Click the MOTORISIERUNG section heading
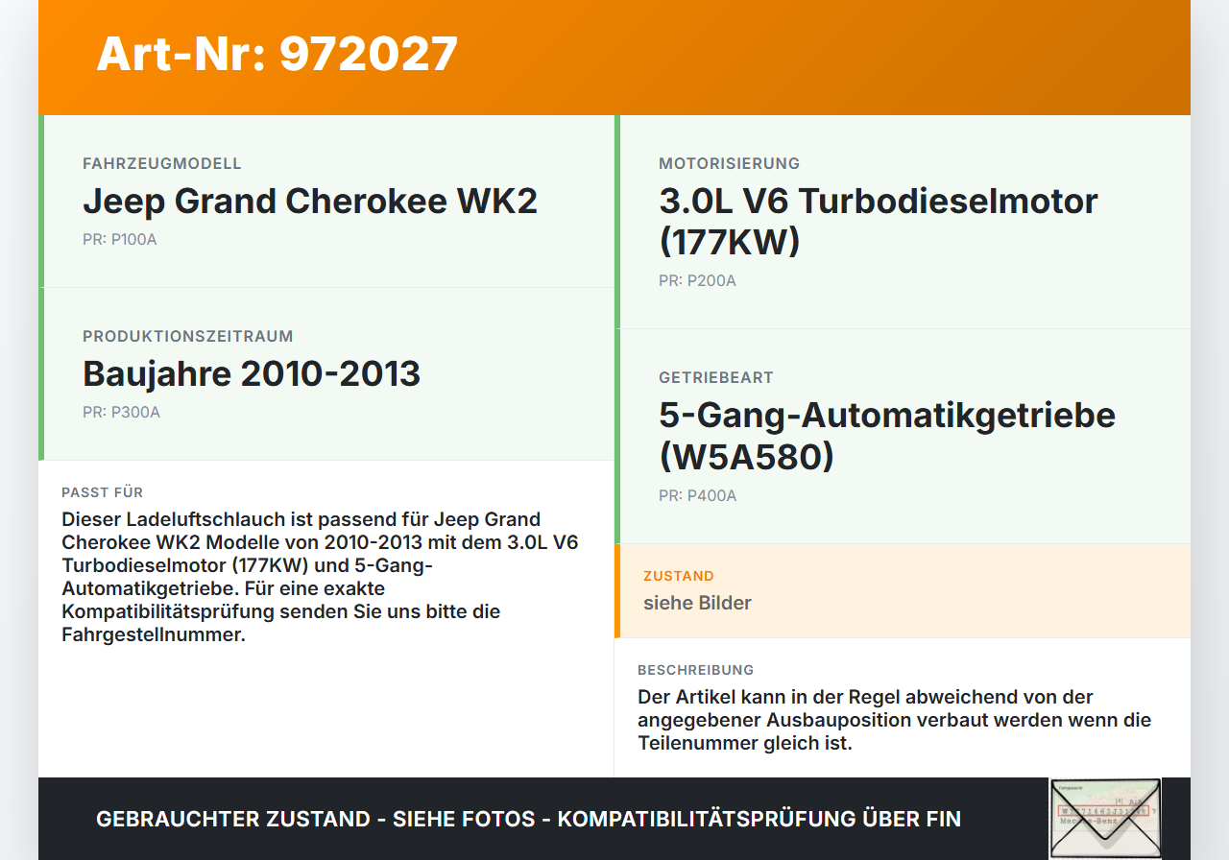Screen dimensions: 1229x860 coord(728,163)
